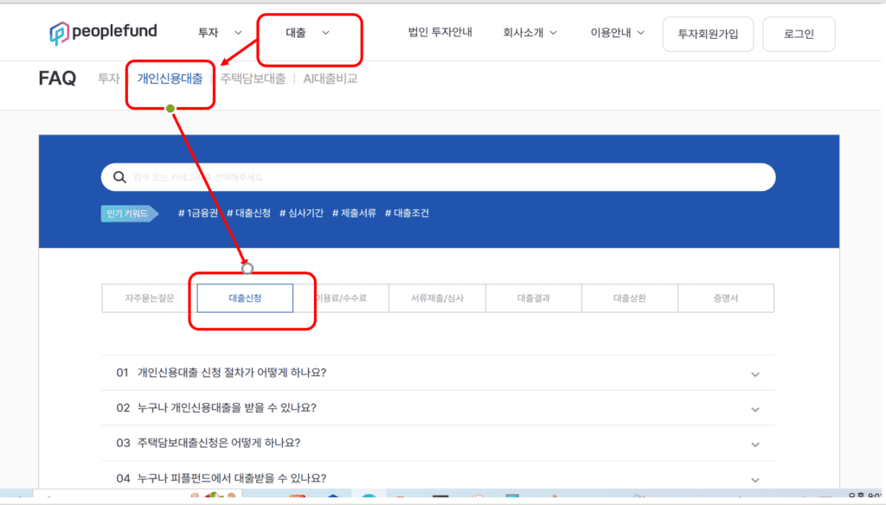Select the 주택담보대출 FAQ category
This screenshot has height=505, width=886.
(x=253, y=79)
